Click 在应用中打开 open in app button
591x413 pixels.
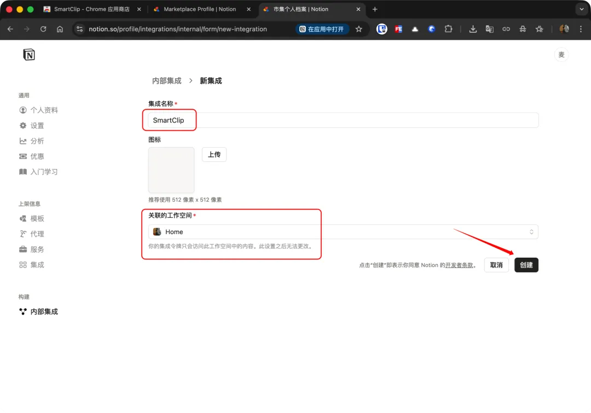(x=322, y=29)
